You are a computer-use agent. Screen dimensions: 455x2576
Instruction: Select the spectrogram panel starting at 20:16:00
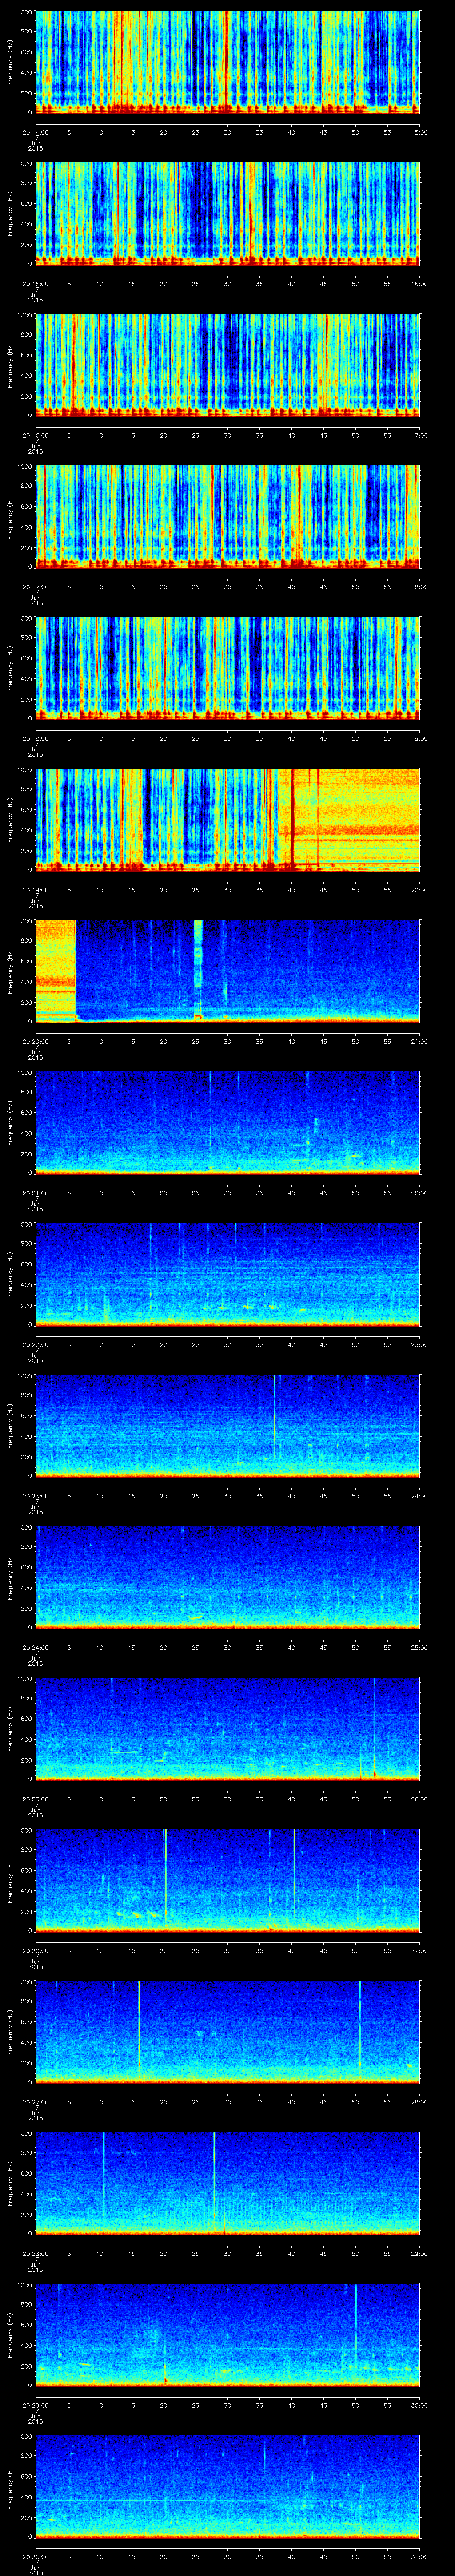click(x=228, y=365)
